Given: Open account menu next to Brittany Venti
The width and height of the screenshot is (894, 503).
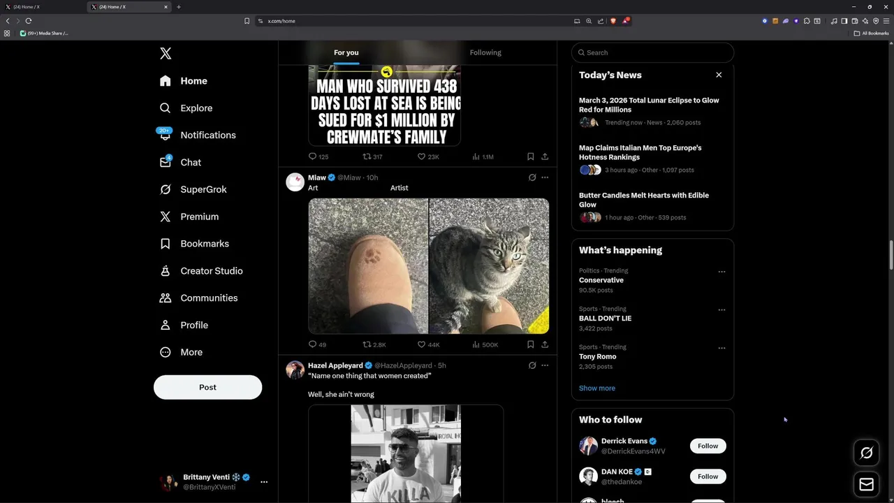Looking at the screenshot, I should tap(264, 482).
